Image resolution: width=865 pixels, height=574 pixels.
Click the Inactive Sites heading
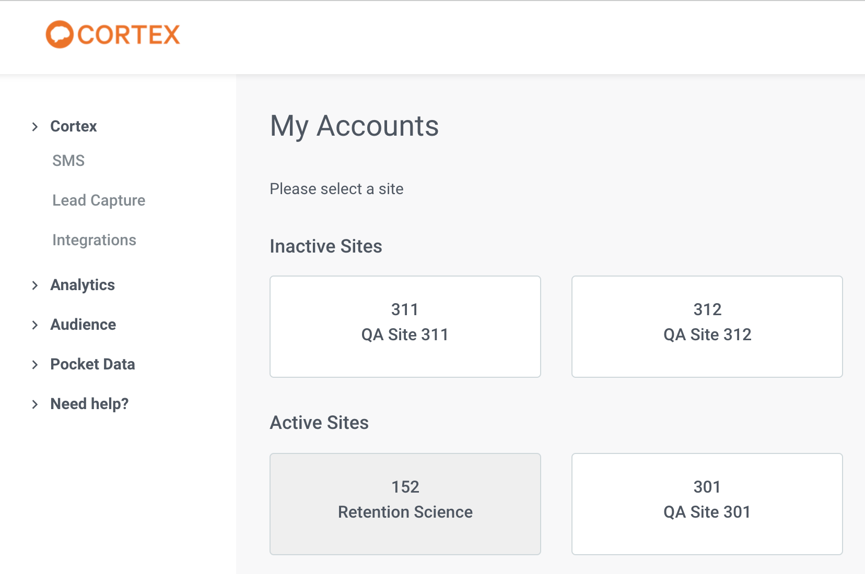(326, 246)
